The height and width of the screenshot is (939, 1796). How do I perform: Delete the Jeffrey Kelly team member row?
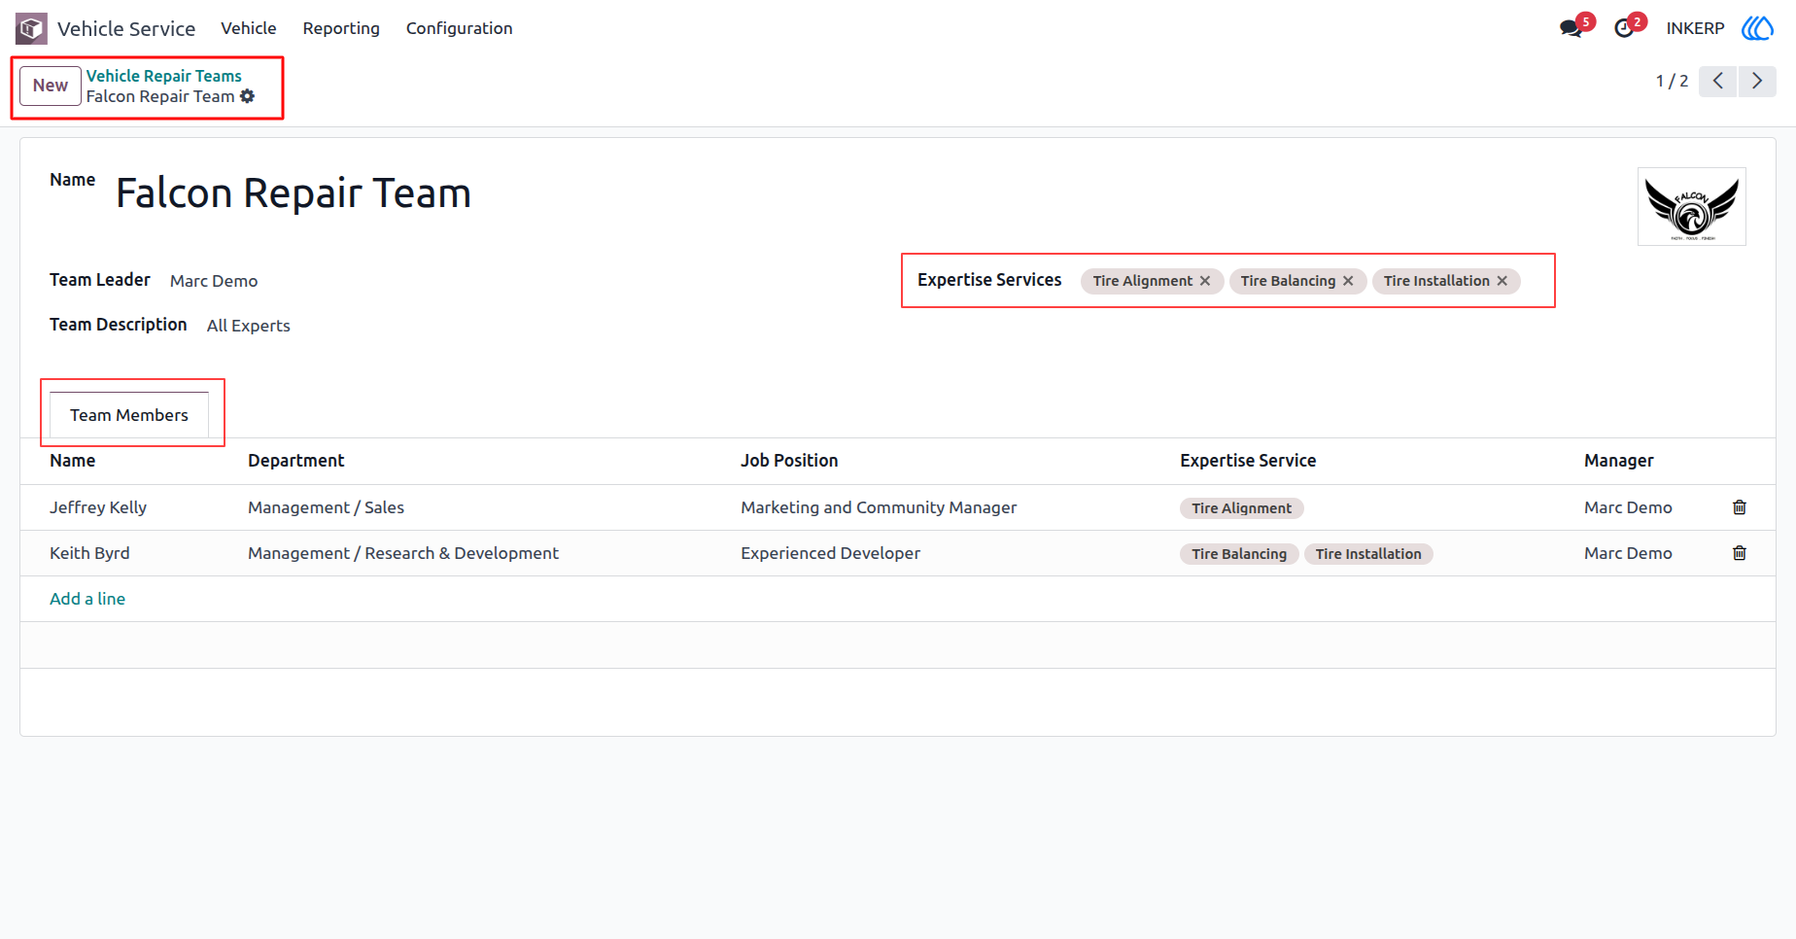point(1740,507)
